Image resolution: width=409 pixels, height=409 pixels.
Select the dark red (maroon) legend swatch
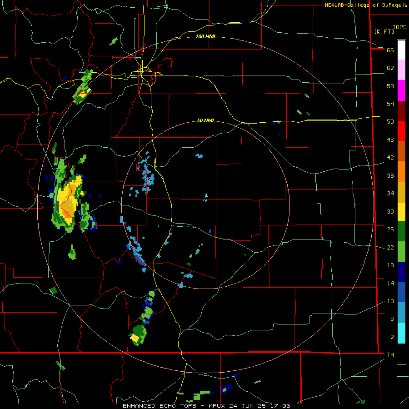pyautogui.click(x=401, y=111)
